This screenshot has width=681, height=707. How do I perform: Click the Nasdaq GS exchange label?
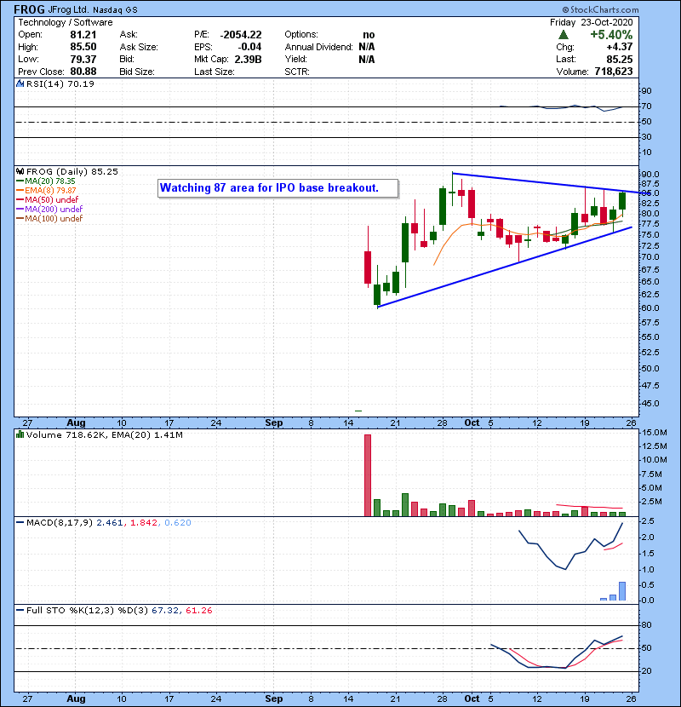click(x=115, y=10)
